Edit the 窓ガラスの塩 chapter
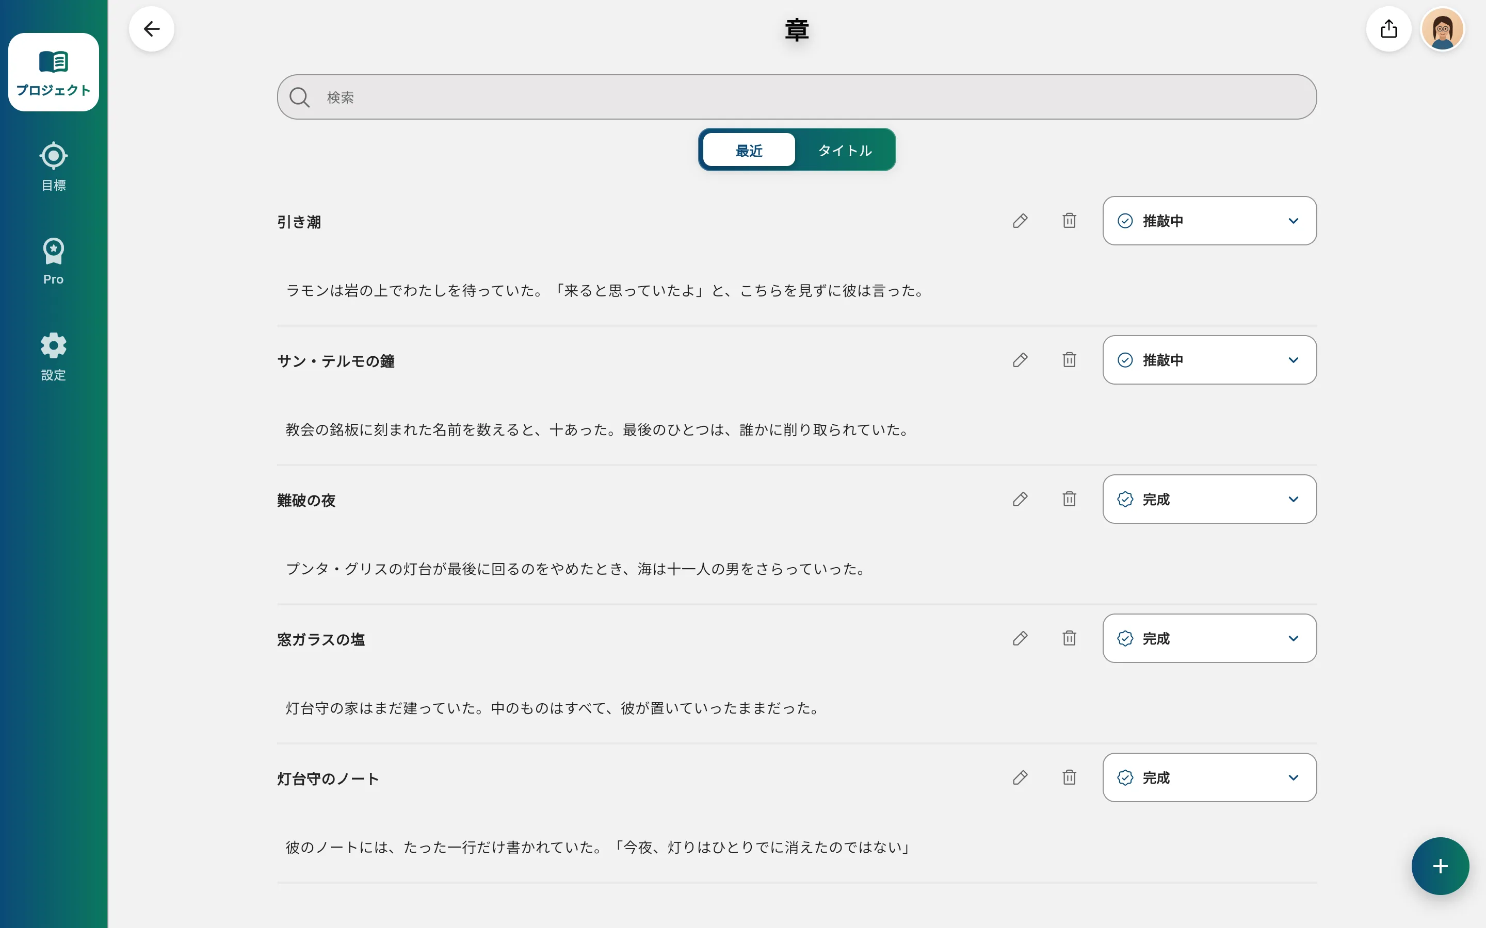This screenshot has height=928, width=1486. [1020, 639]
